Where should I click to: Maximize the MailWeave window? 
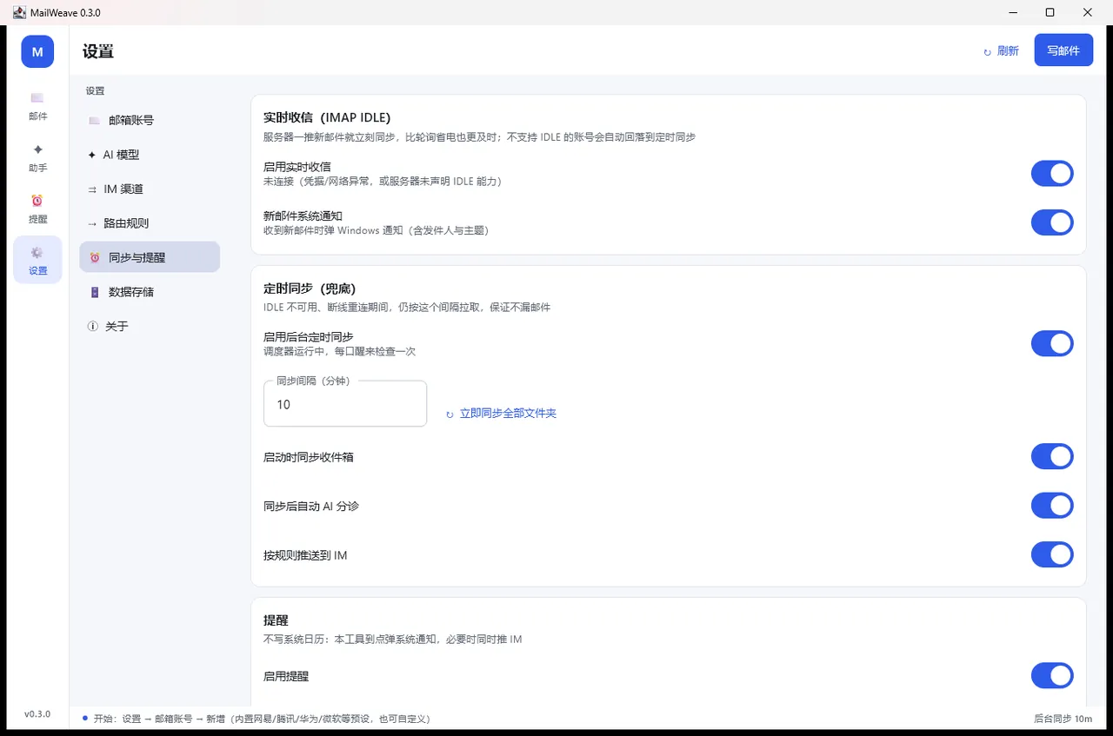(1050, 12)
